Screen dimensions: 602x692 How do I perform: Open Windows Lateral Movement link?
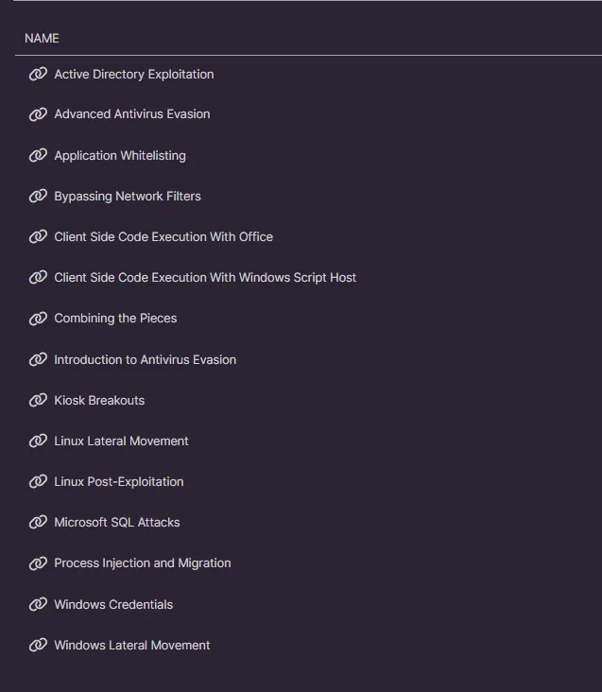131,645
